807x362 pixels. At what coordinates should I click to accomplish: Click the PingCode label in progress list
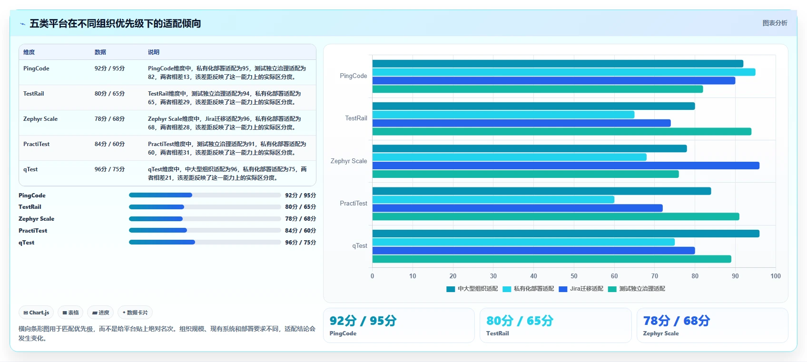32,196
